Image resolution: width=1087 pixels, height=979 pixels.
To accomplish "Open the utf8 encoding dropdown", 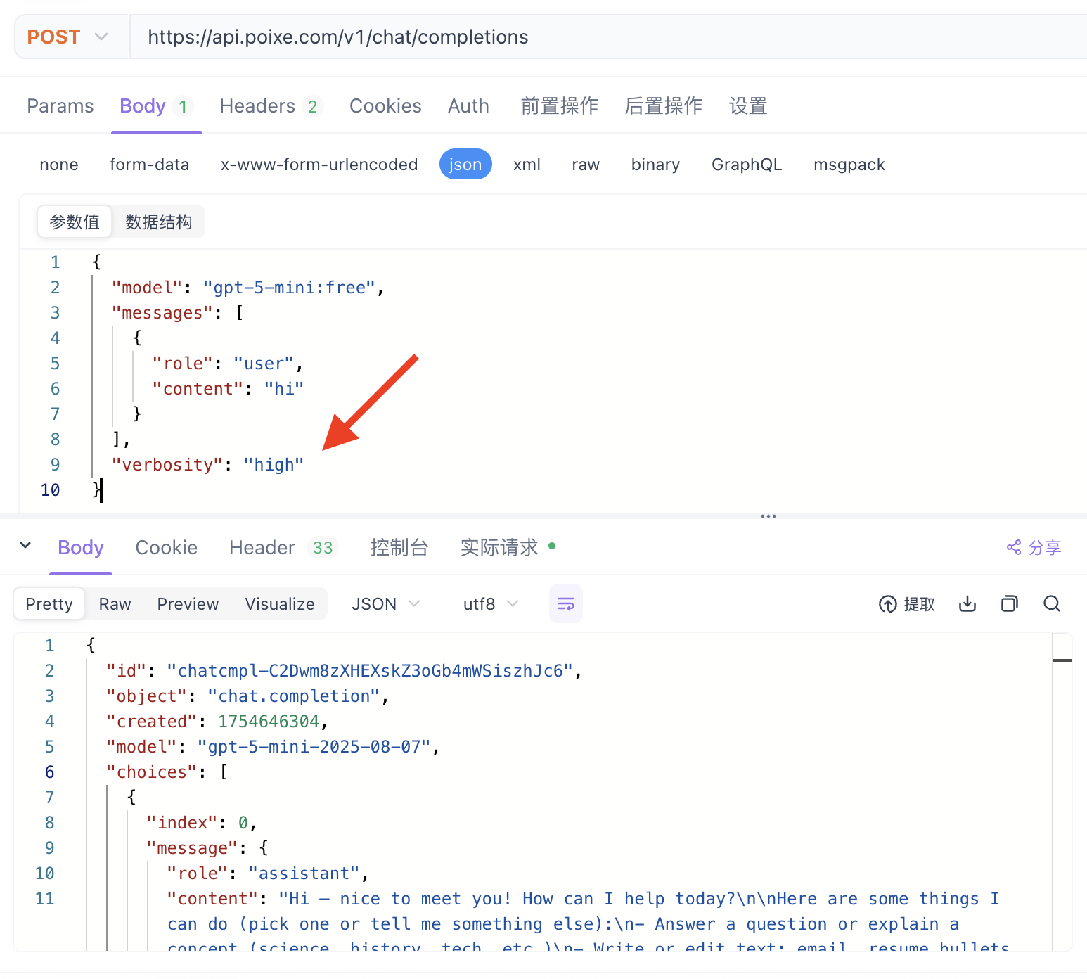I will pyautogui.click(x=490, y=604).
